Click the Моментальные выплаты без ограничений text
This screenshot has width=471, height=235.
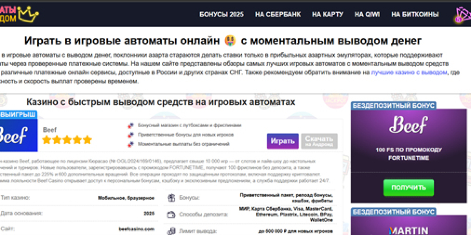(184, 144)
